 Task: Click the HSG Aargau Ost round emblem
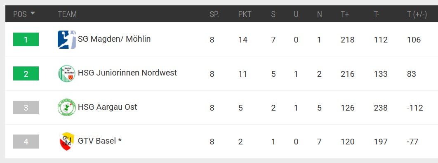pos(67,107)
